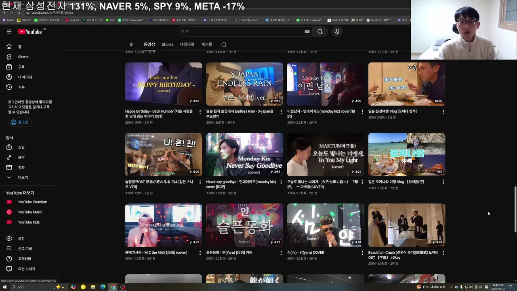Open the channel 게시물 tab
The height and width of the screenshot is (291, 517).
pos(207,44)
